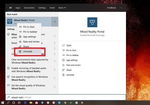The image size is (150, 105).
Task: Open iTunes from the taskbar
Action: tap(54, 103)
